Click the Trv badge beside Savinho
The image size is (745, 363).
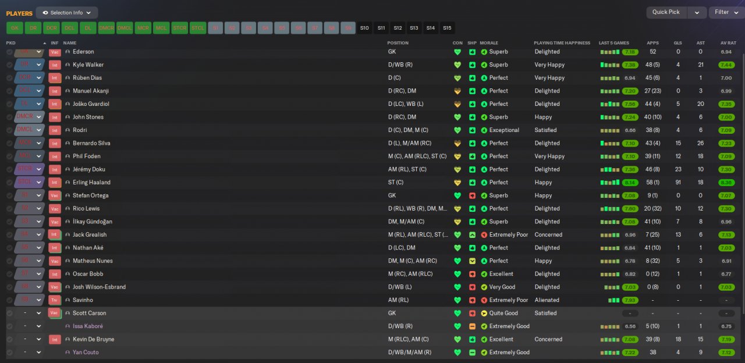pos(55,300)
